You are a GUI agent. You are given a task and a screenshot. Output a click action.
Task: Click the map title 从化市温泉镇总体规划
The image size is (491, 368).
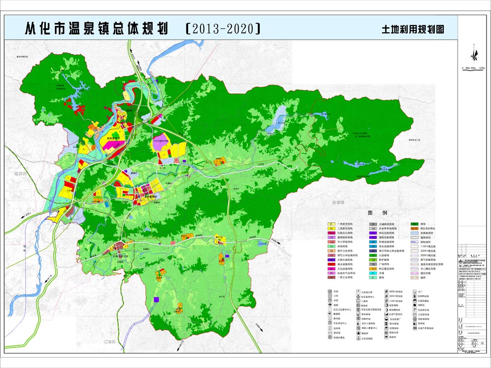pos(96,28)
